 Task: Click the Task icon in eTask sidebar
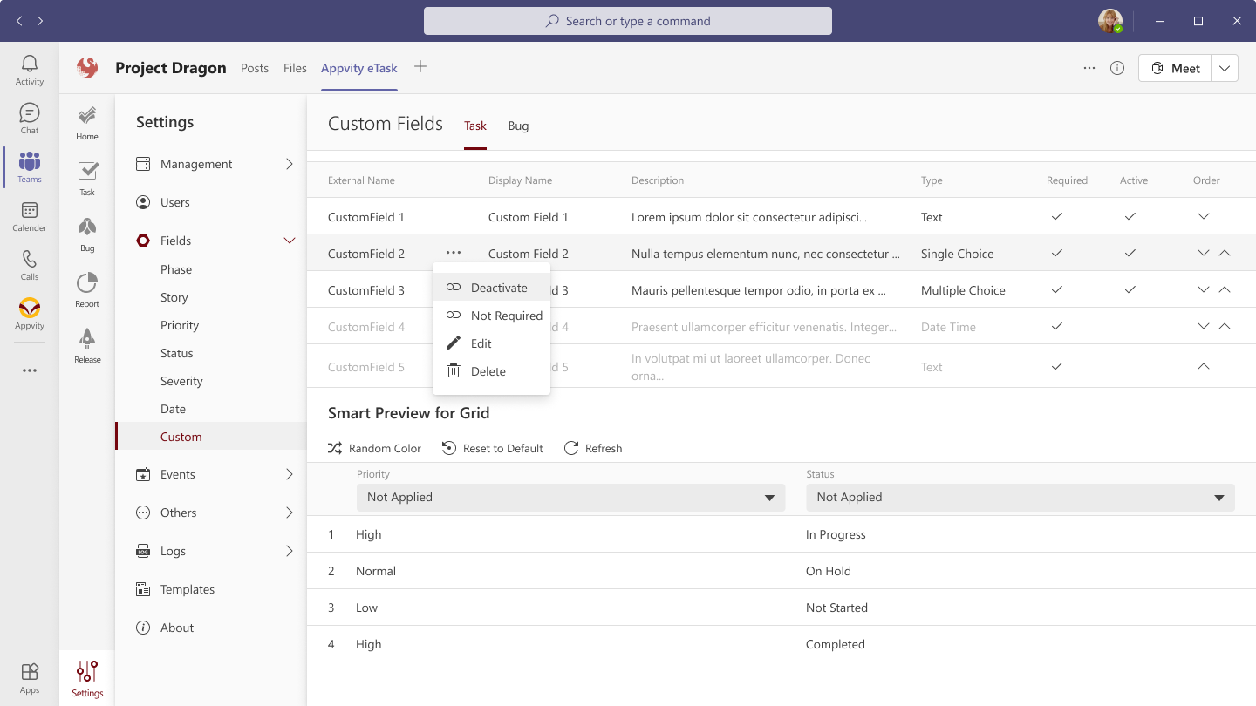(x=86, y=174)
